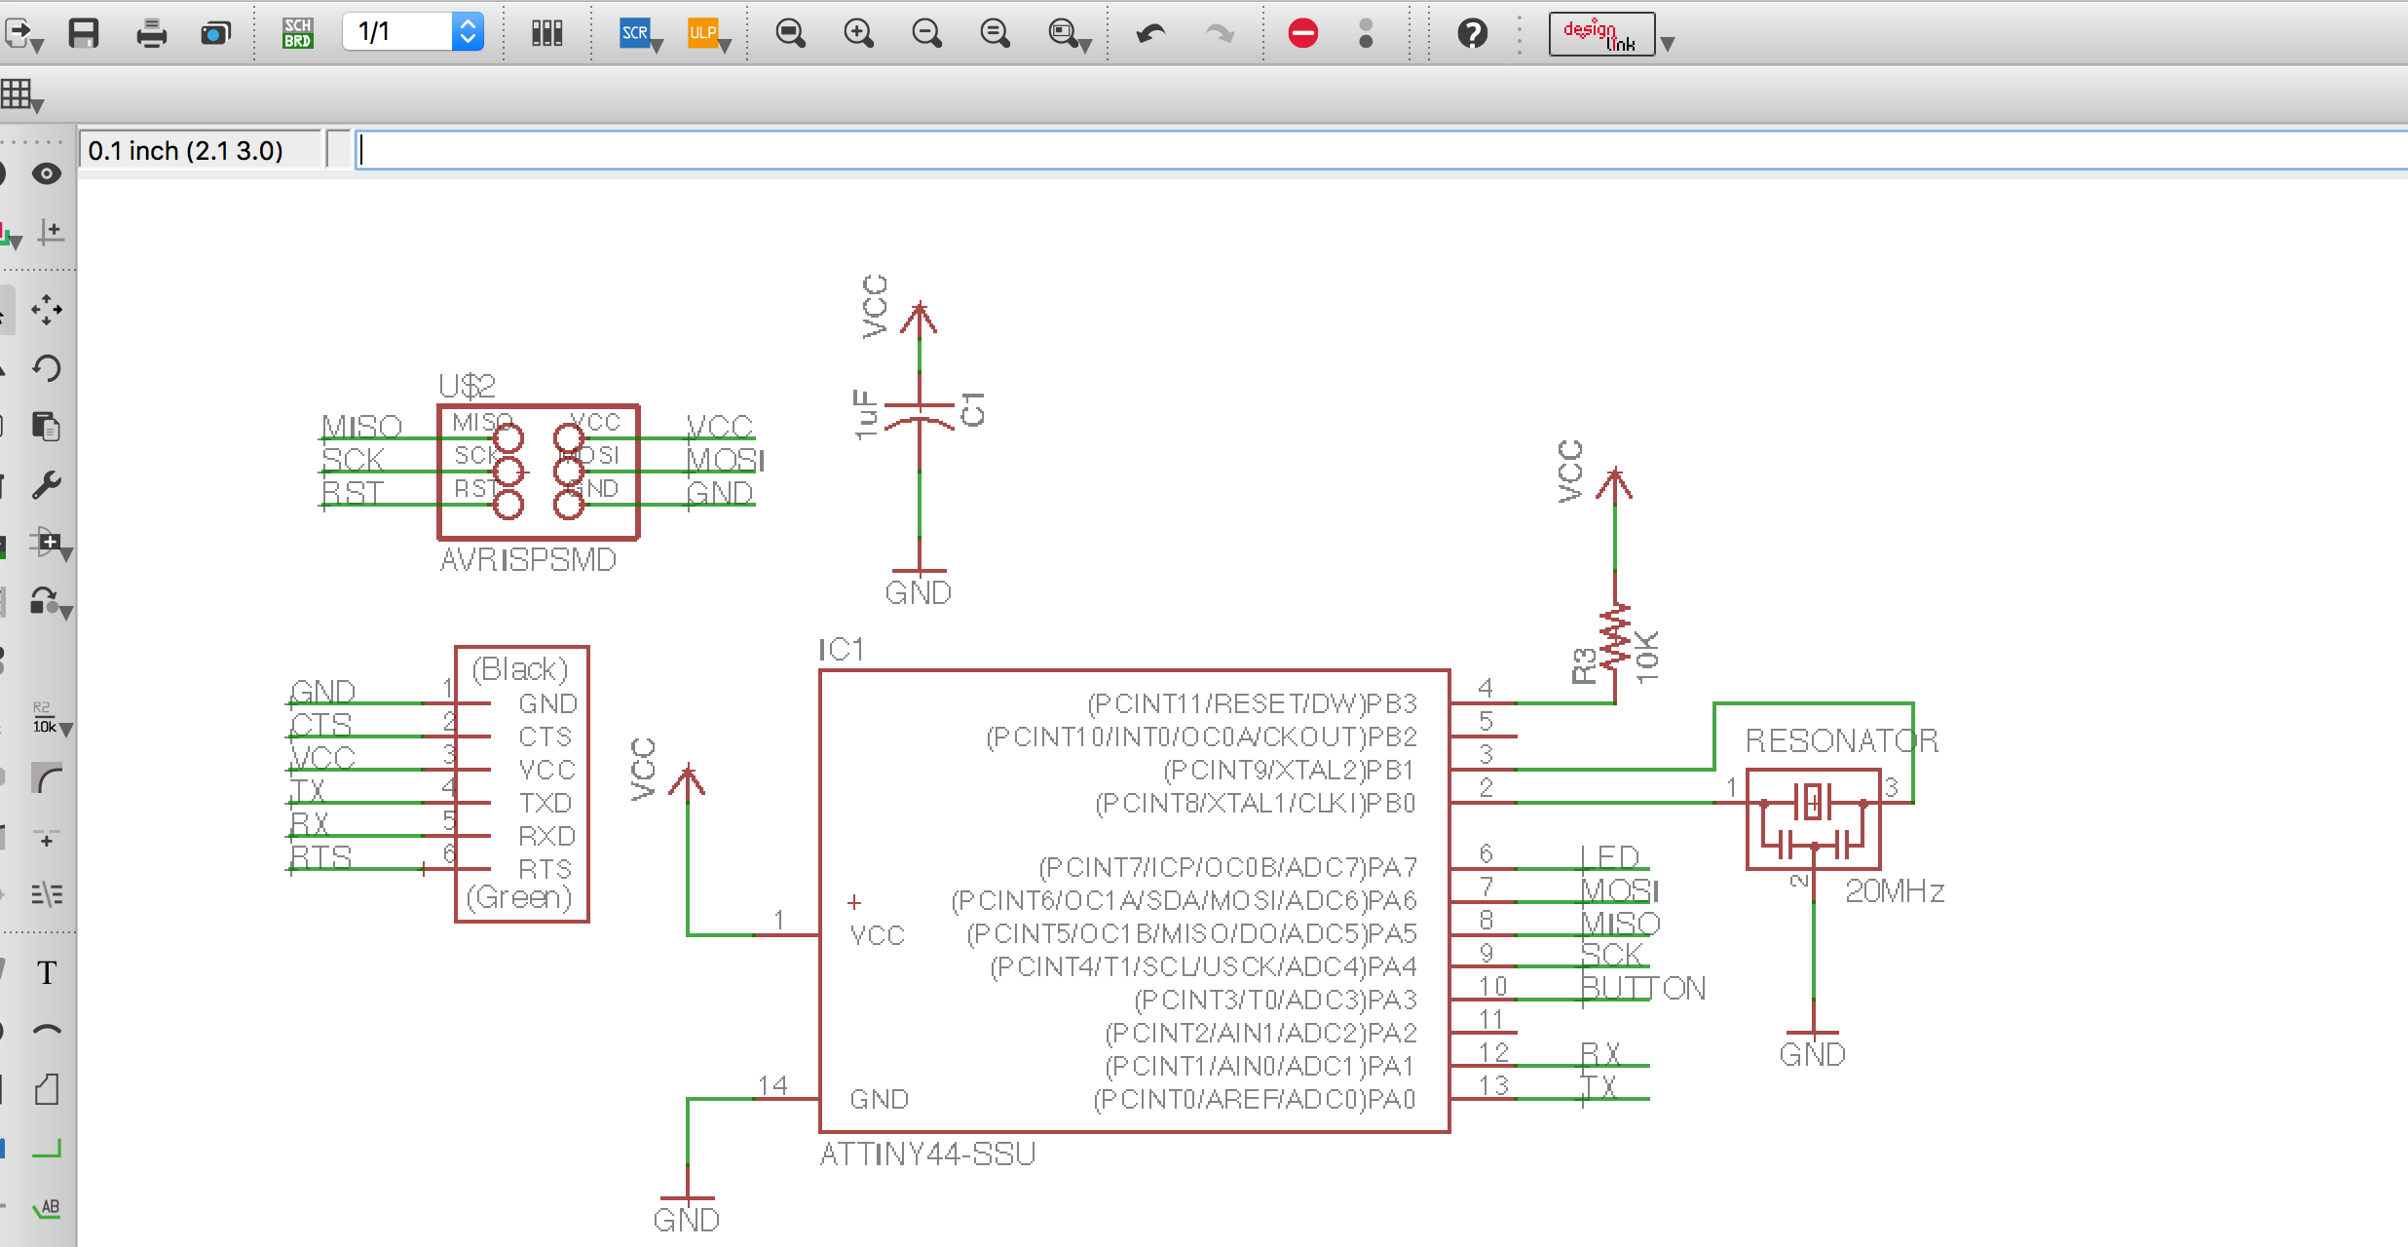Image resolution: width=2408 pixels, height=1247 pixels.
Task: Click the Print icon
Action: click(x=151, y=34)
